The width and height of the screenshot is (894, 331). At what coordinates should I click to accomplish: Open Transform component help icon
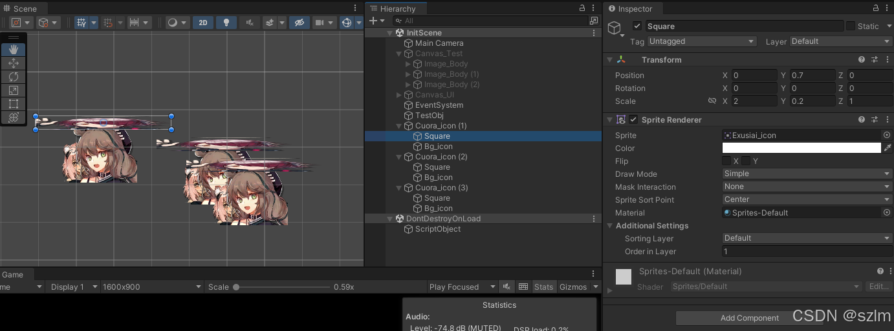[862, 59]
